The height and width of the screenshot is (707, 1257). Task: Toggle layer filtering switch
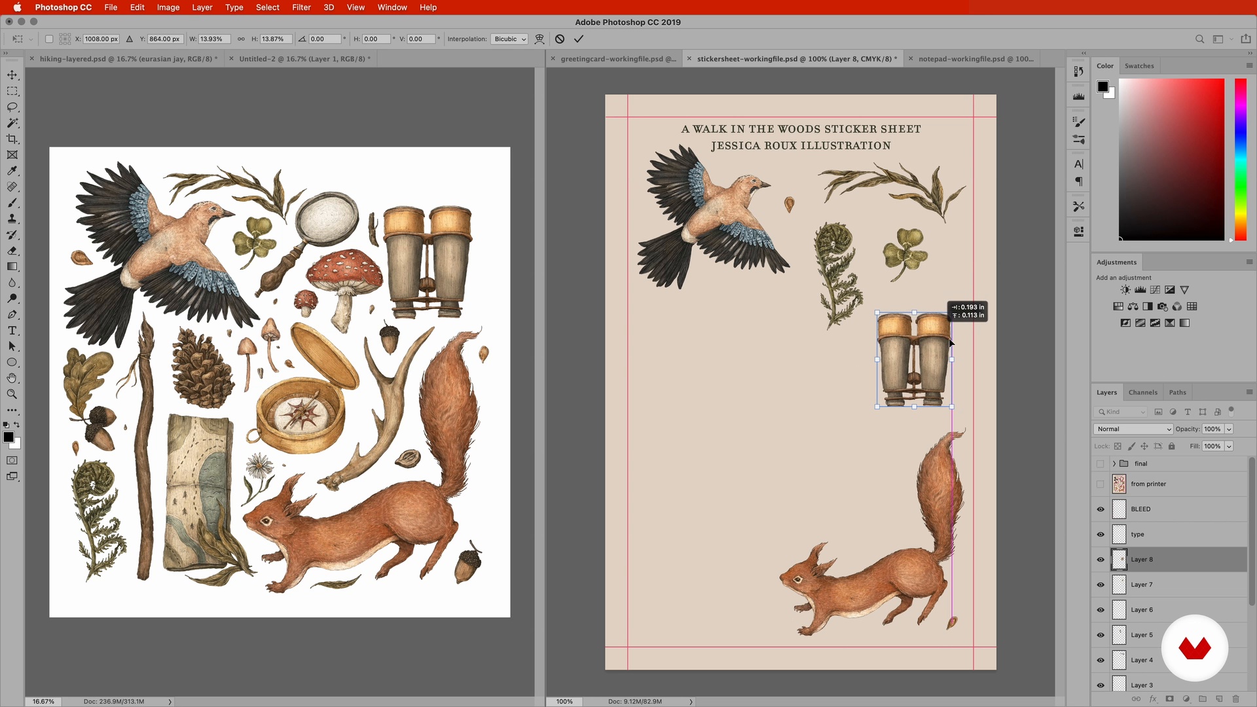[x=1231, y=411]
